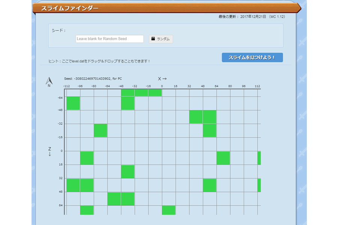Click the X axis label 112
Viewport: 338px width, 225px height.
click(257, 86)
